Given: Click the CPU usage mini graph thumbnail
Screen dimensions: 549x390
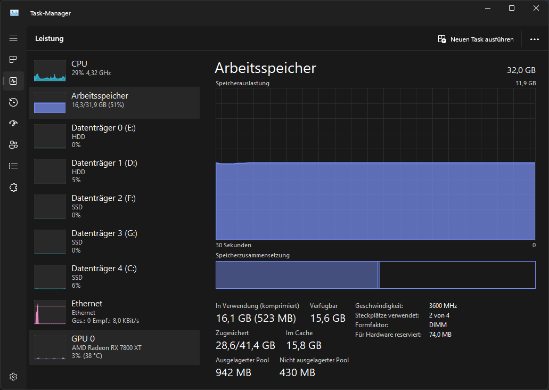Looking at the screenshot, I should (50, 70).
